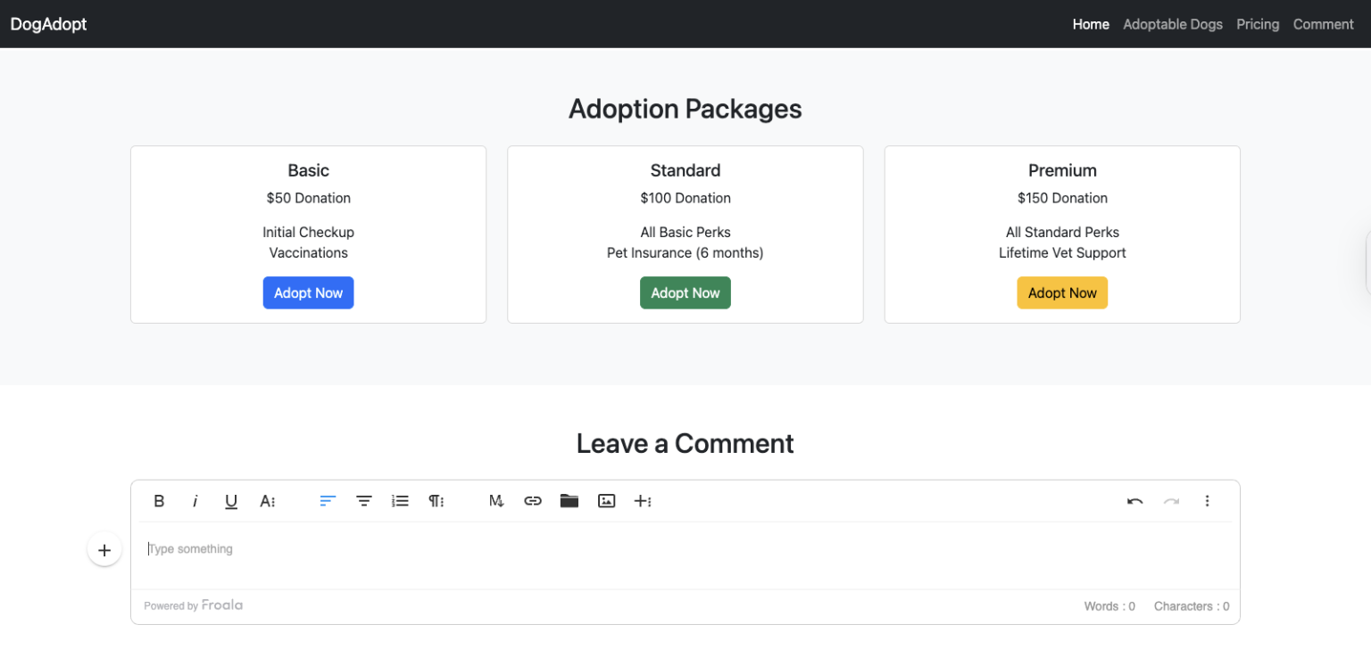Viewport: 1371px width, 666px height.
Task: Open the paragraph format dropdown
Action: 436,500
